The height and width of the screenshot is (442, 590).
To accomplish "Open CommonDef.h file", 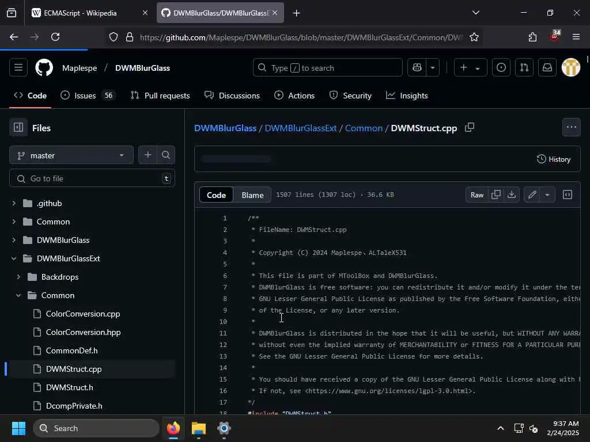I will pos(71,350).
